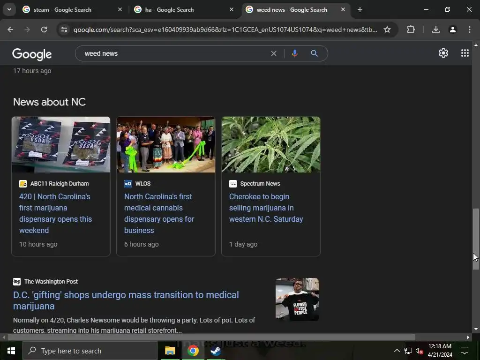480x360 pixels.
Task: Click the Spectrum News source label
Action: pyautogui.click(x=260, y=184)
